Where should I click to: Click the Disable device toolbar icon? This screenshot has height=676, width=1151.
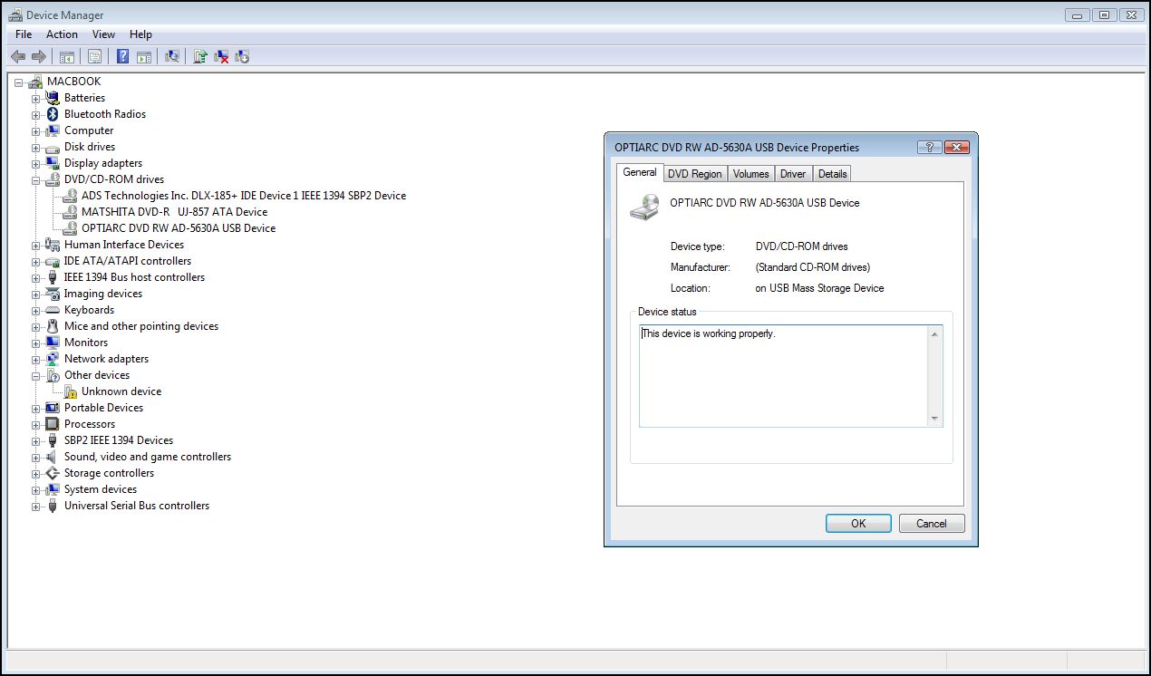click(241, 56)
